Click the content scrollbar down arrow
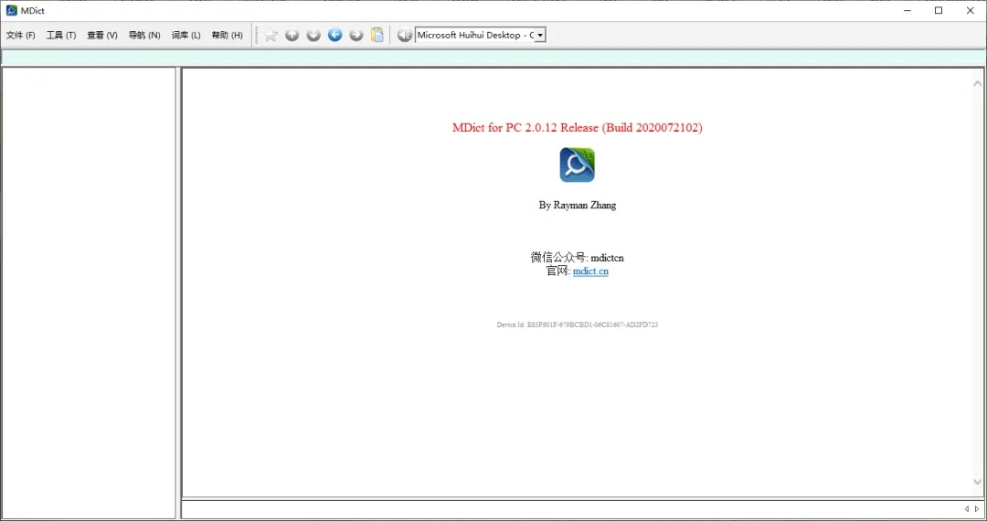The width and height of the screenshot is (987, 521). click(976, 482)
